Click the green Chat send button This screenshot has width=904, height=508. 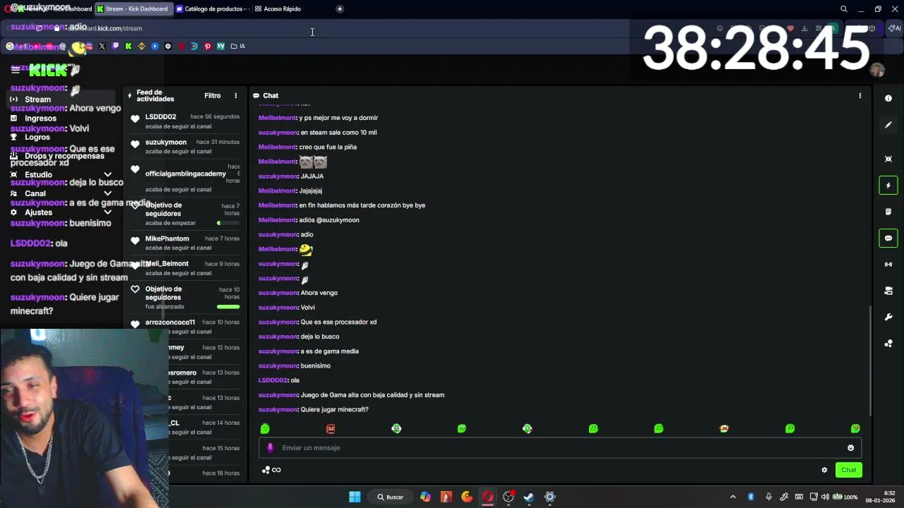848,470
